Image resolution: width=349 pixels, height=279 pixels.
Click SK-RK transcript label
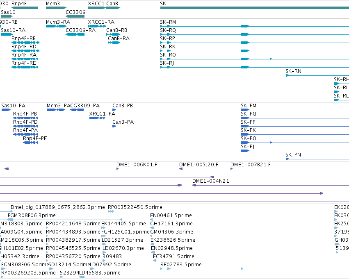point(168,47)
